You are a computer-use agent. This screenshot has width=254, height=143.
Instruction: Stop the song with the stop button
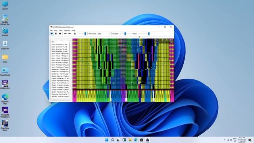[60, 33]
